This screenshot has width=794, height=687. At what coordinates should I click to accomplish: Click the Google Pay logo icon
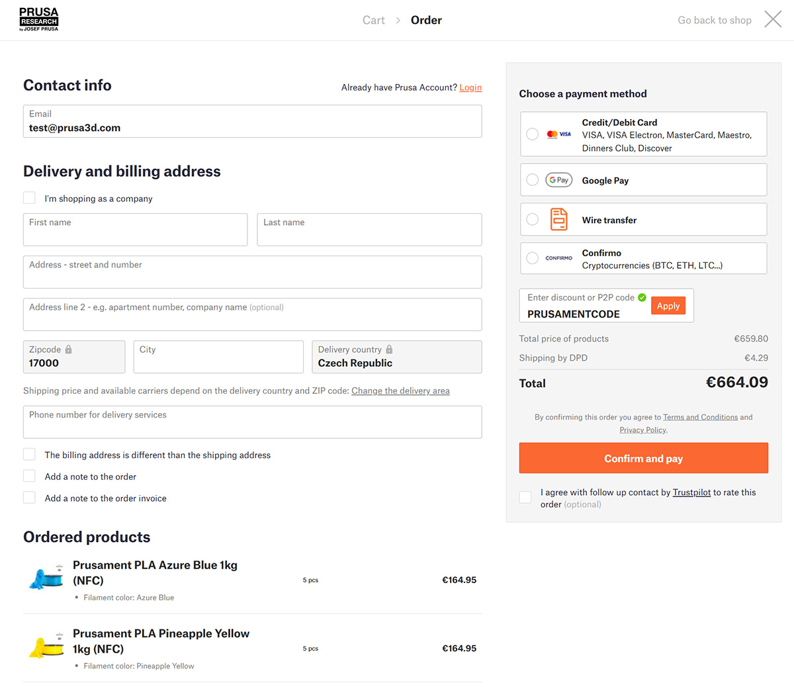tap(559, 180)
